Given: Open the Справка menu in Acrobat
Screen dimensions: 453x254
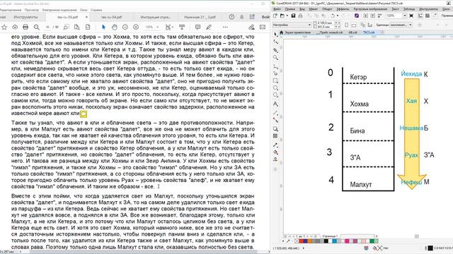Looking at the screenshot, I should 96,10.
